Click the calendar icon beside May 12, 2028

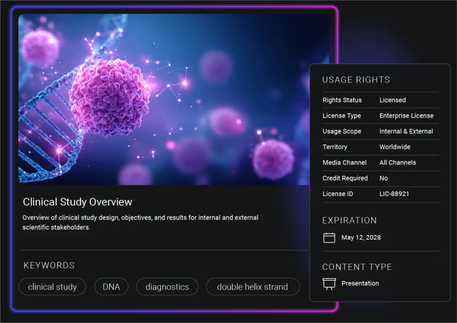329,237
